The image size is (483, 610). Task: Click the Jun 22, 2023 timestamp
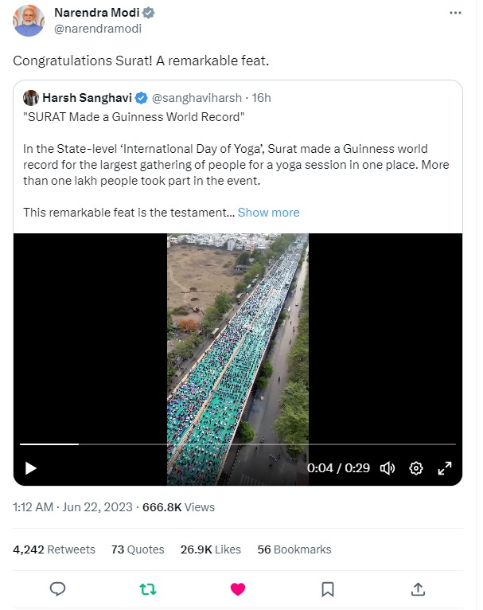(98, 507)
